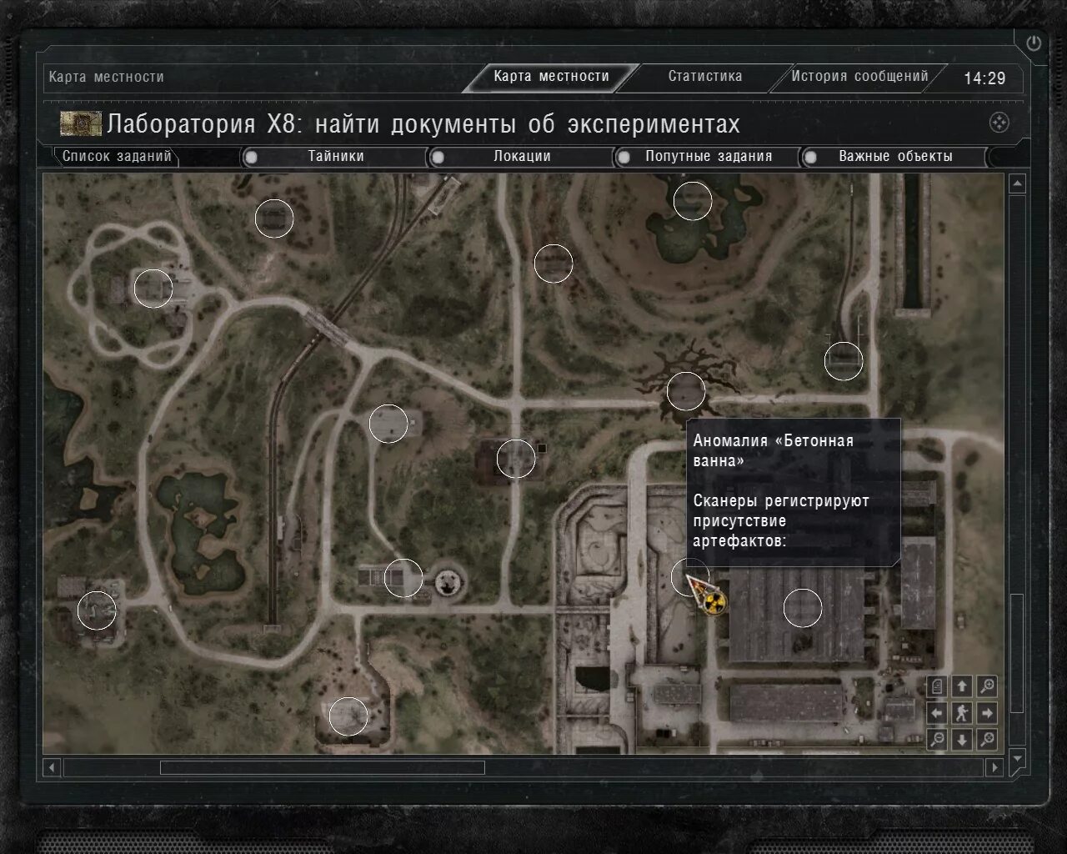Select the circle marker inside the looping roads
The width and height of the screenshot is (1067, 854).
pyautogui.click(x=153, y=289)
